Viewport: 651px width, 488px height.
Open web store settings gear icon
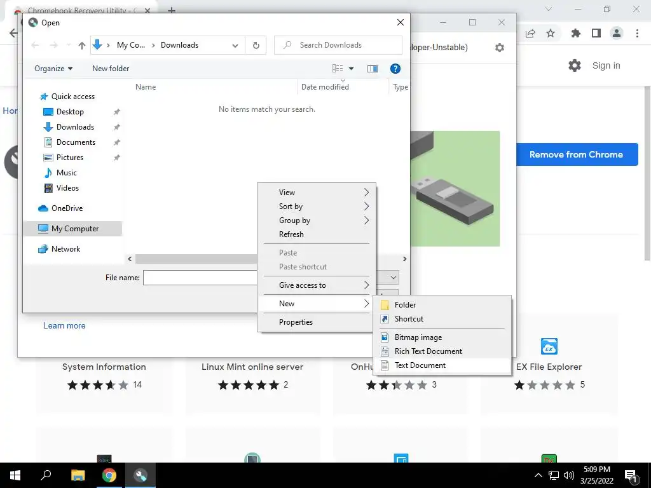click(575, 65)
